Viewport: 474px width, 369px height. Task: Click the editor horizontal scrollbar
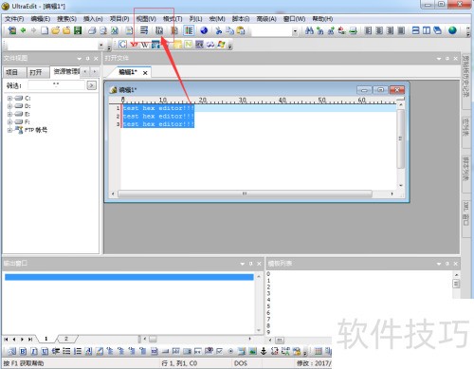(x=245, y=194)
